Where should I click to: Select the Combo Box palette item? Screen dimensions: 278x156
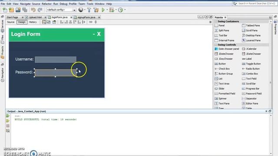pos(250,74)
